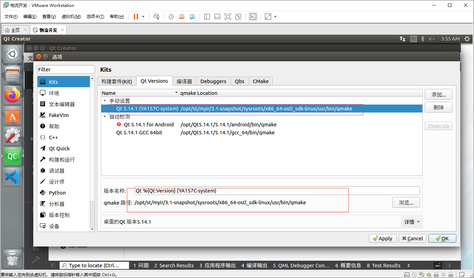This screenshot has width=474, height=278.
Task: Open the 帮助(H) menu
Action: tap(117, 17)
